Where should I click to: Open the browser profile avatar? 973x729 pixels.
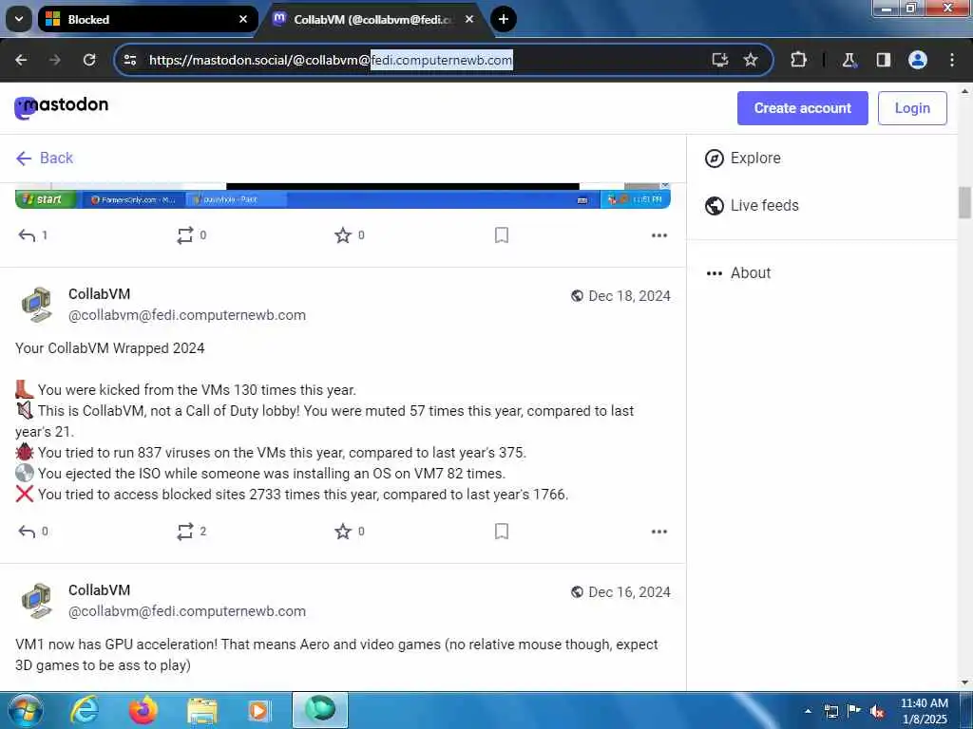tap(918, 60)
